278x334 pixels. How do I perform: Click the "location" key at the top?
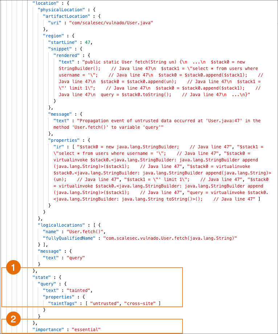45,3
